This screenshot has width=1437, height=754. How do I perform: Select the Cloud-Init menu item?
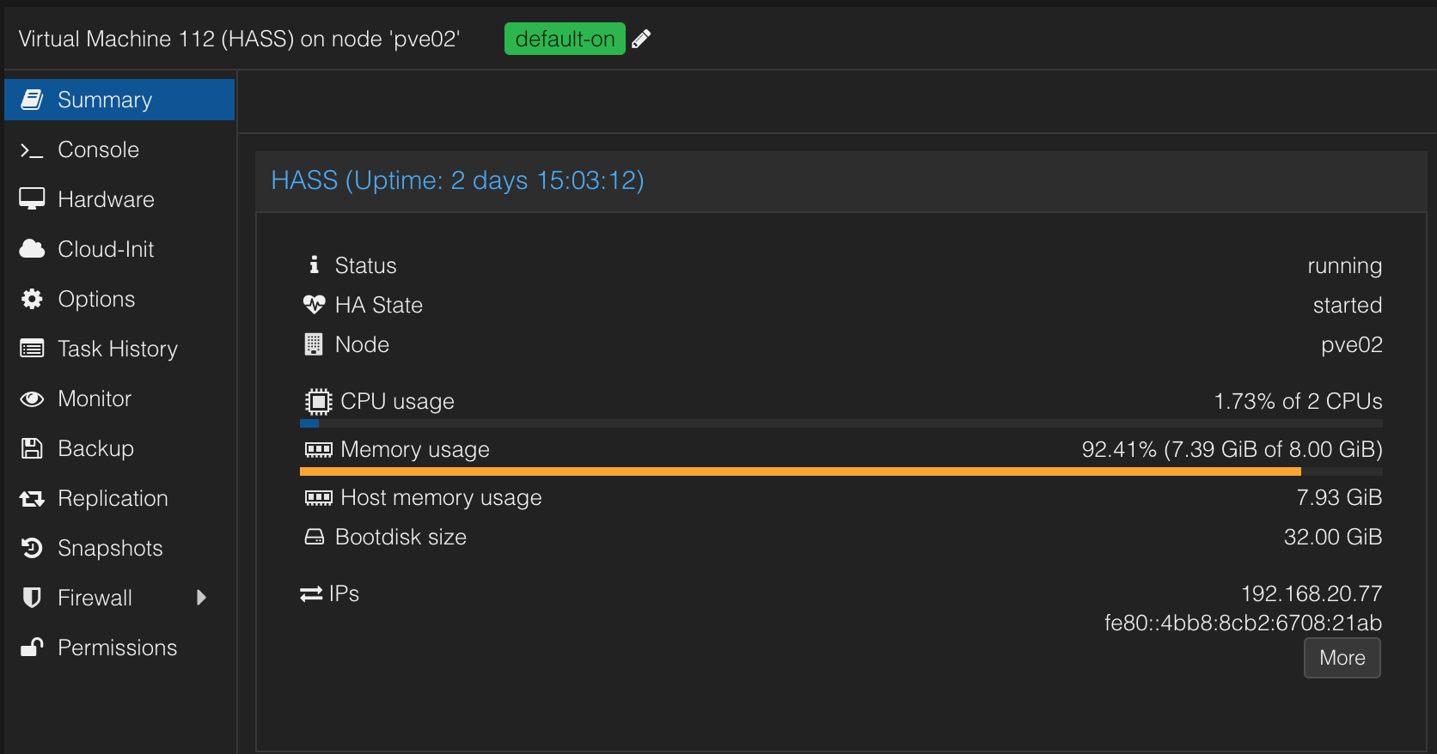(119, 249)
